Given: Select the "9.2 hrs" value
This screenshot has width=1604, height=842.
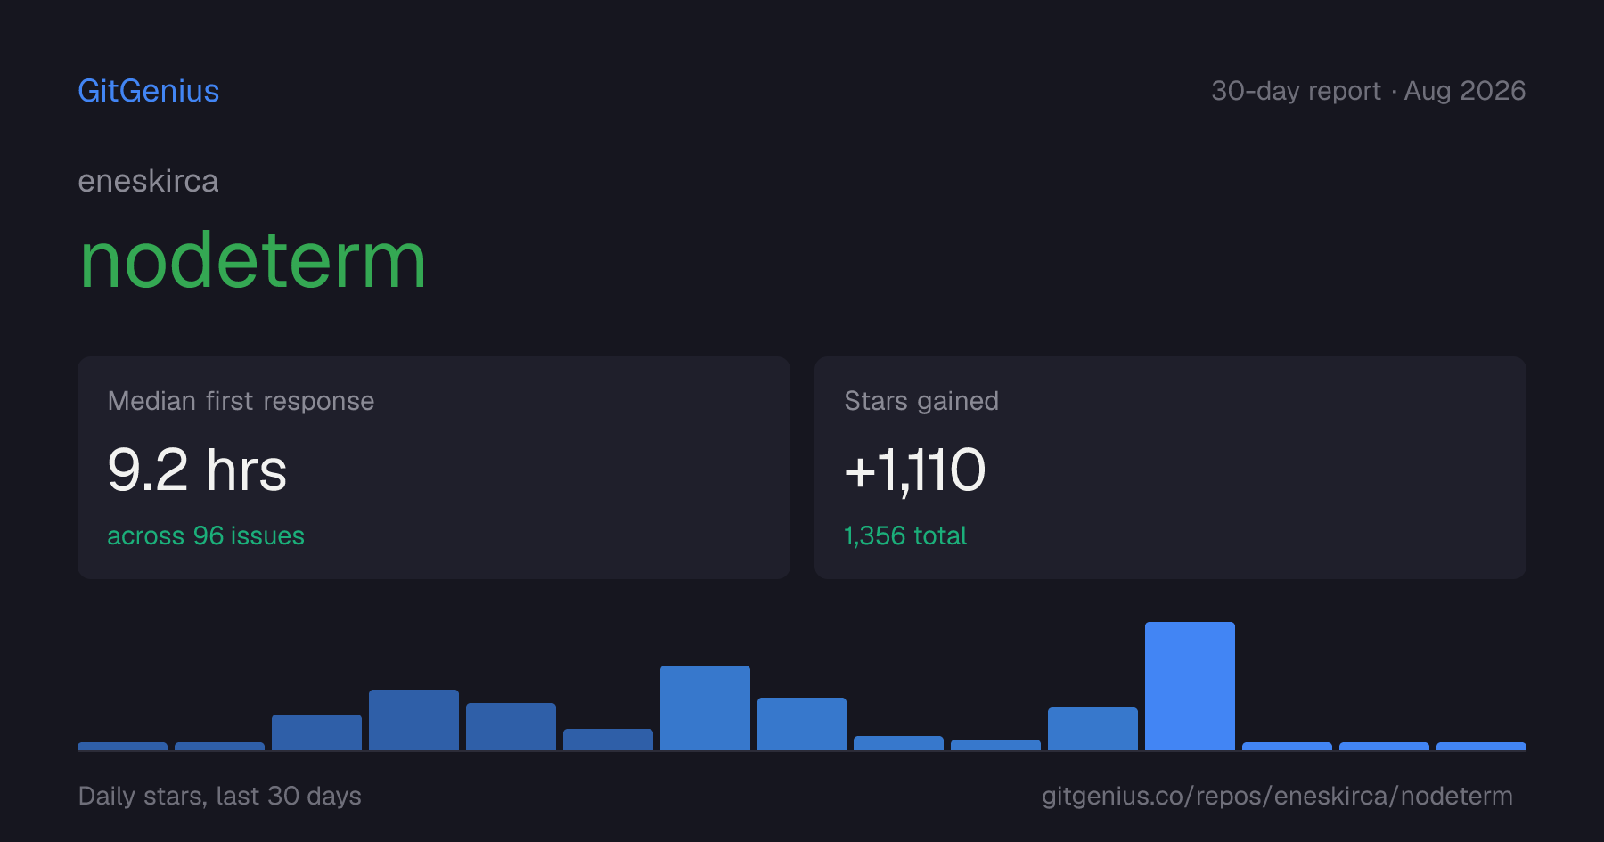Looking at the screenshot, I should tap(197, 470).
